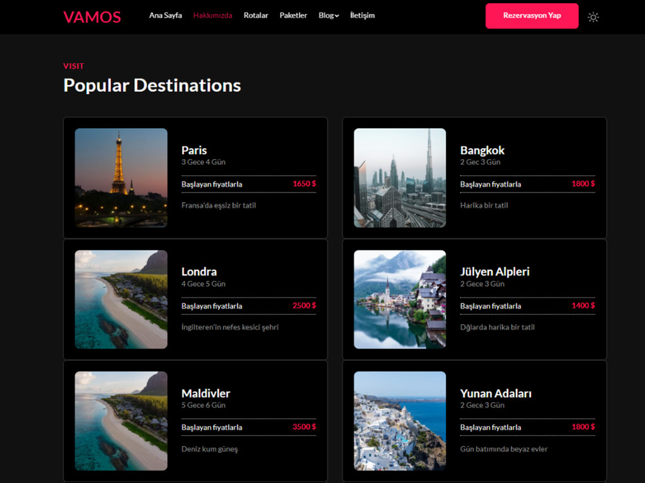
Task: Click the Londra destination title
Action: tap(199, 272)
